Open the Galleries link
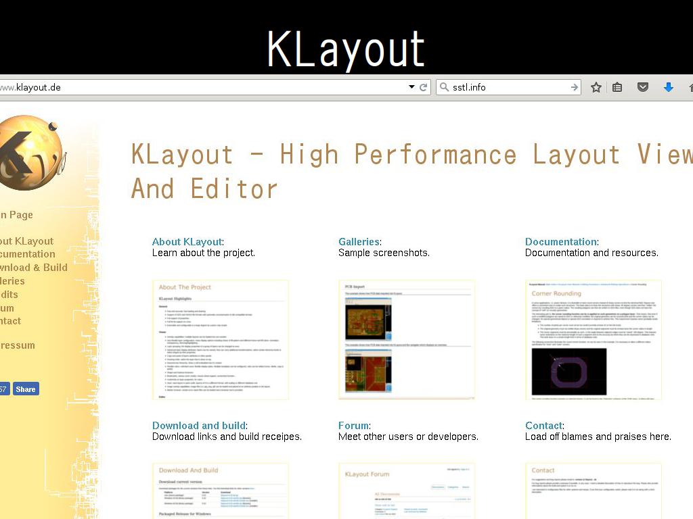This screenshot has width=693, height=519. pyautogui.click(x=359, y=242)
